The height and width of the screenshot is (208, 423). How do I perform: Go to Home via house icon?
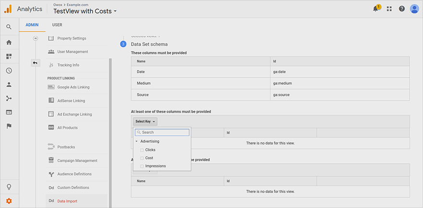tap(9, 42)
